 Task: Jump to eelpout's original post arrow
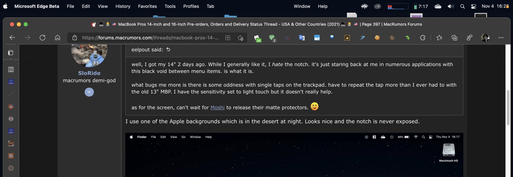pyautogui.click(x=168, y=49)
